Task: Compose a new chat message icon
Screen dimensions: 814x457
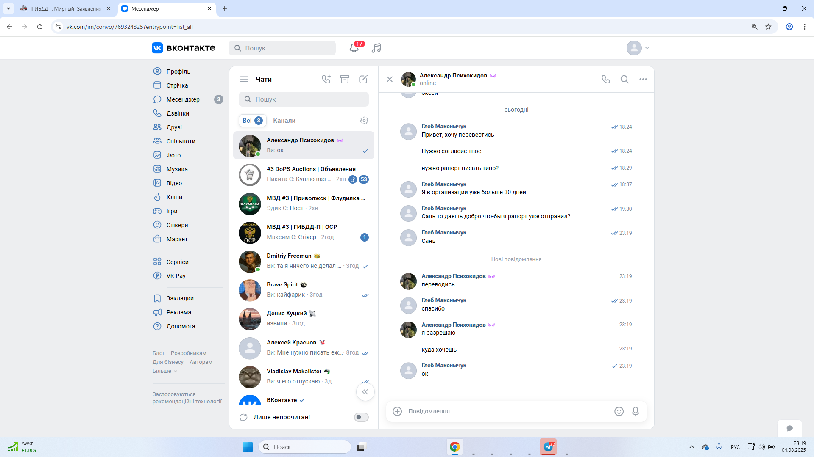Action: pos(363,79)
